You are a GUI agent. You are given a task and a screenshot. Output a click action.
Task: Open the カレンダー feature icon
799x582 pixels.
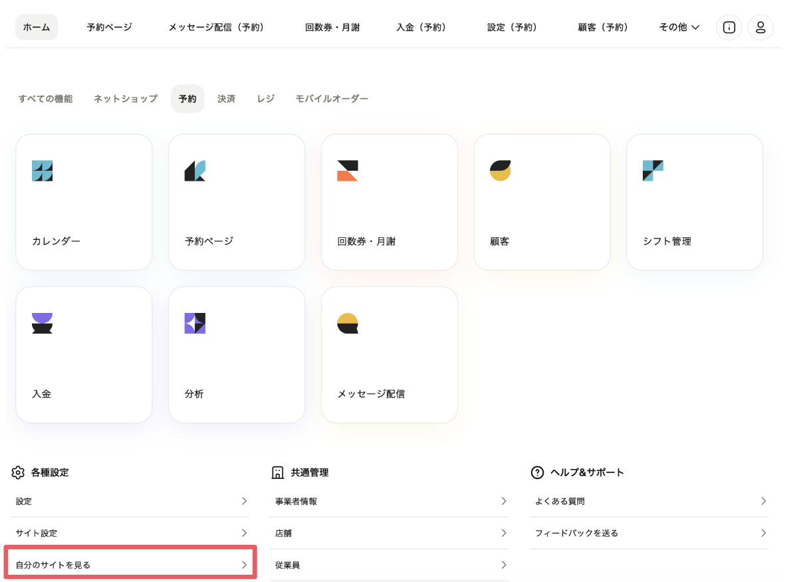[x=42, y=171]
